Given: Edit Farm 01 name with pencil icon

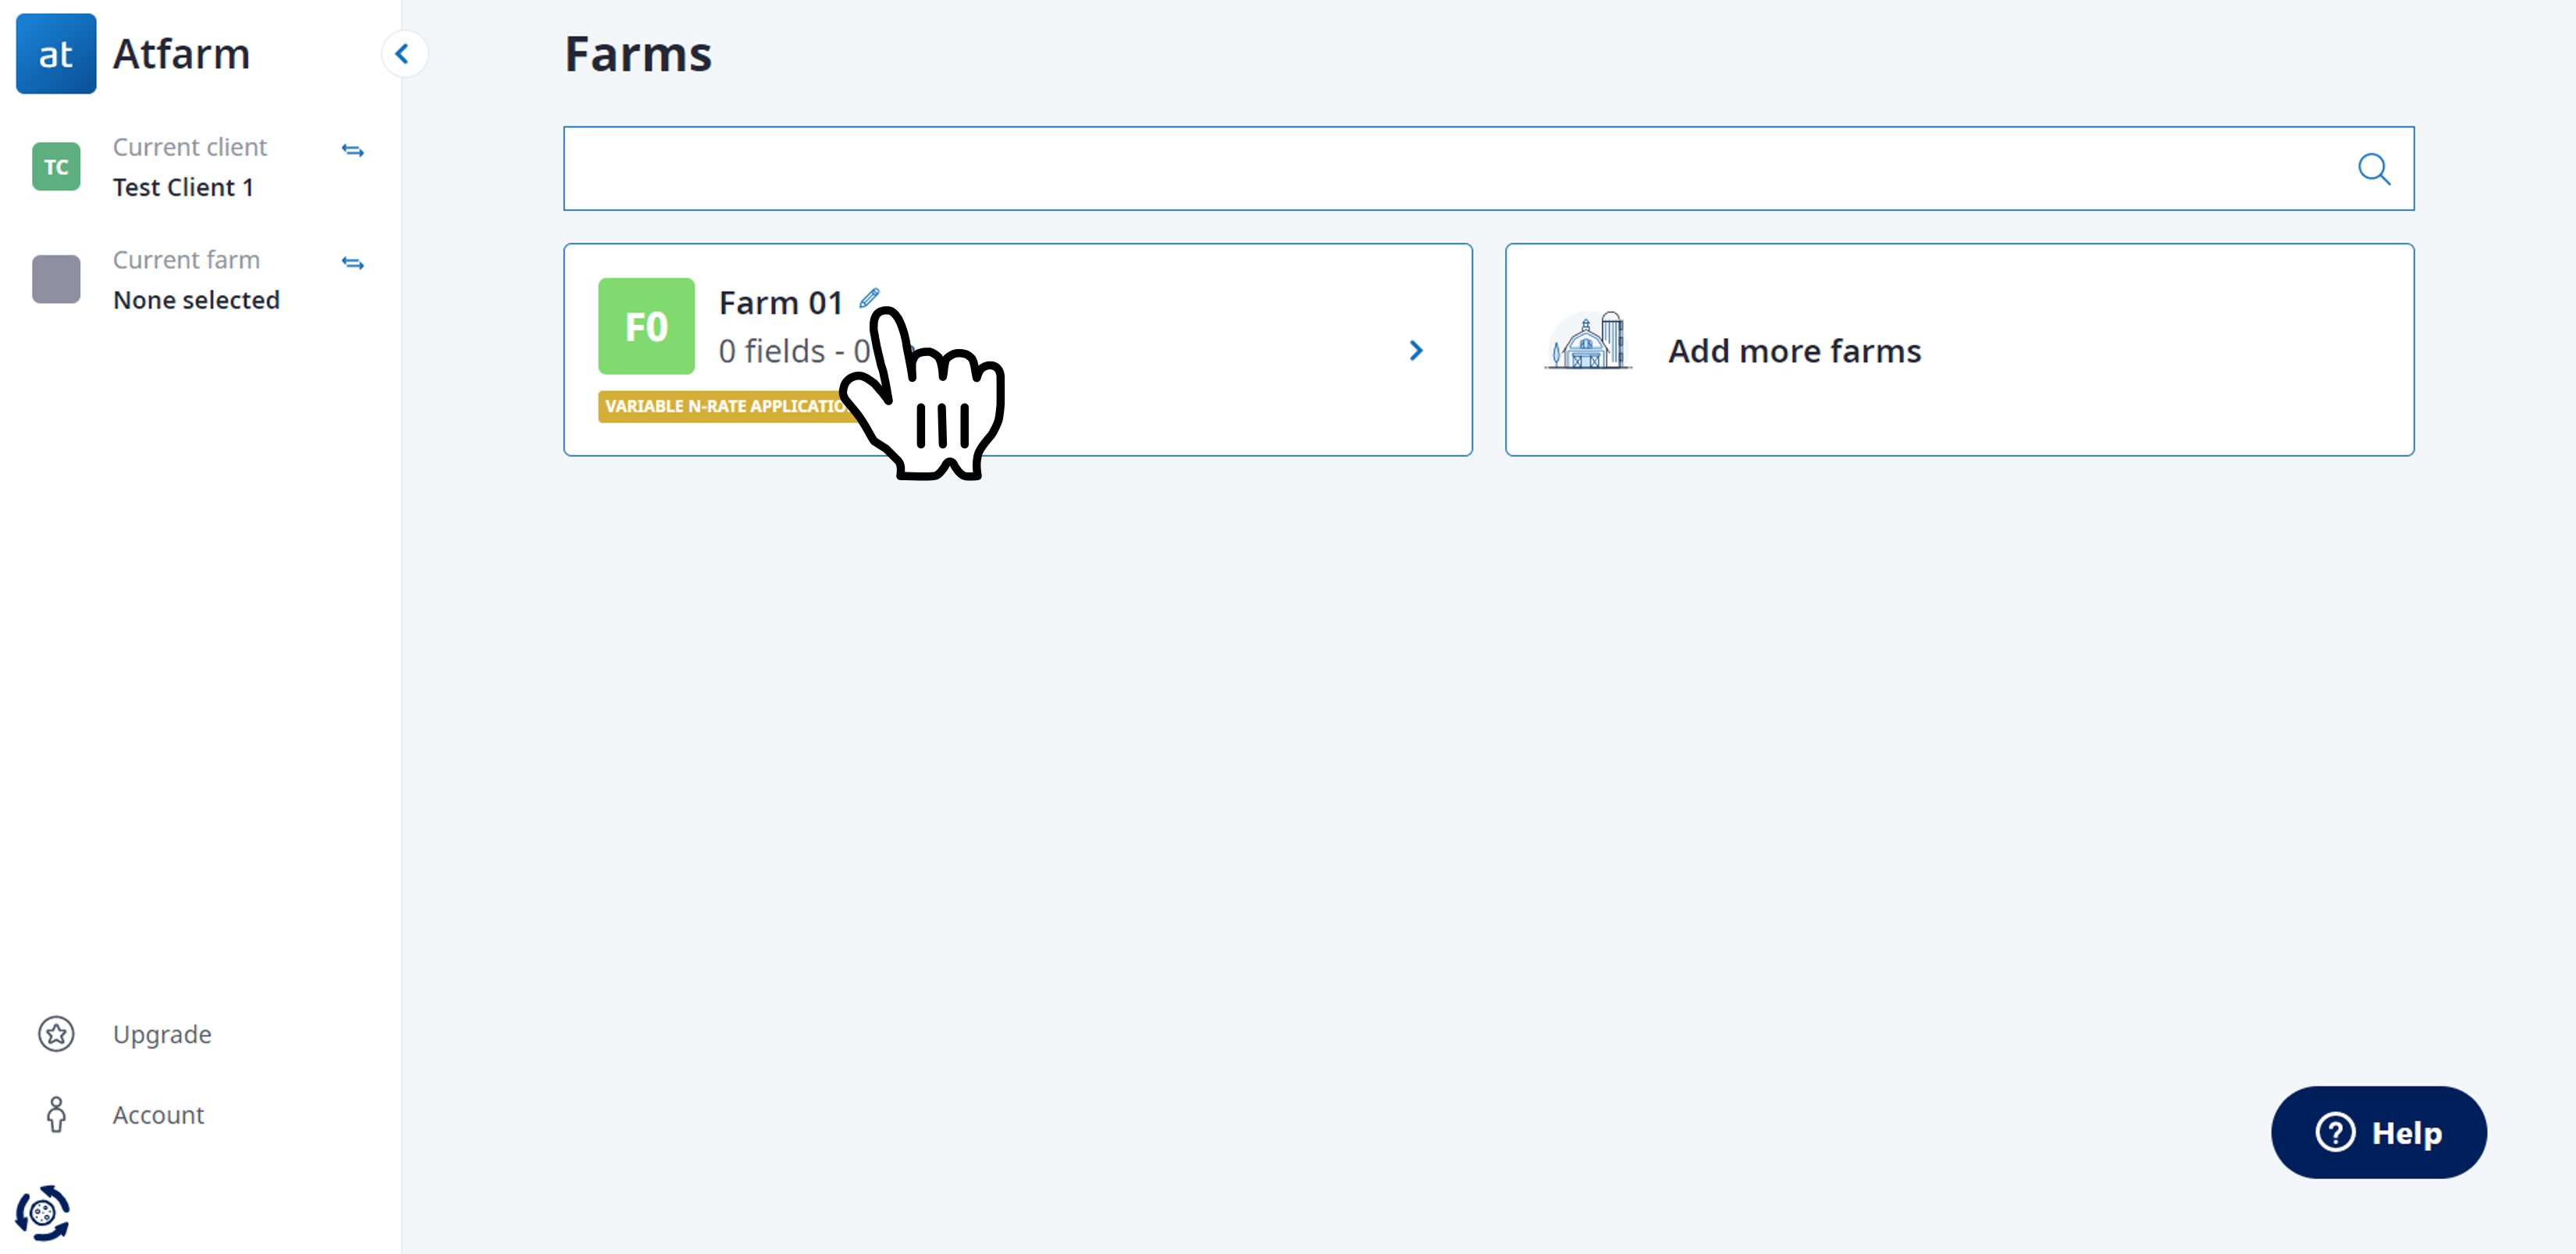Looking at the screenshot, I should point(869,297).
